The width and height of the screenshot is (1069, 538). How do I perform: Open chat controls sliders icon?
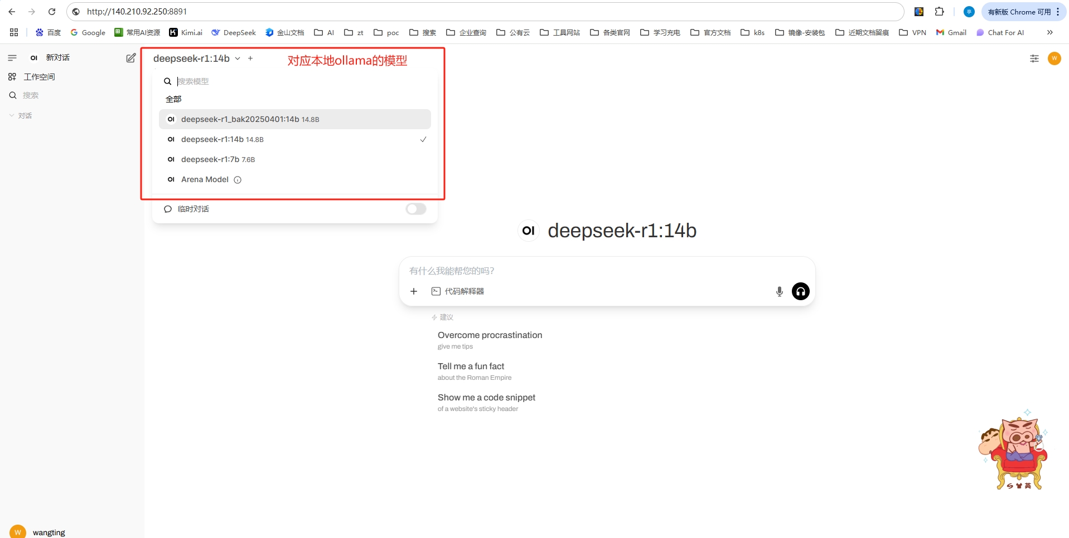1034,58
